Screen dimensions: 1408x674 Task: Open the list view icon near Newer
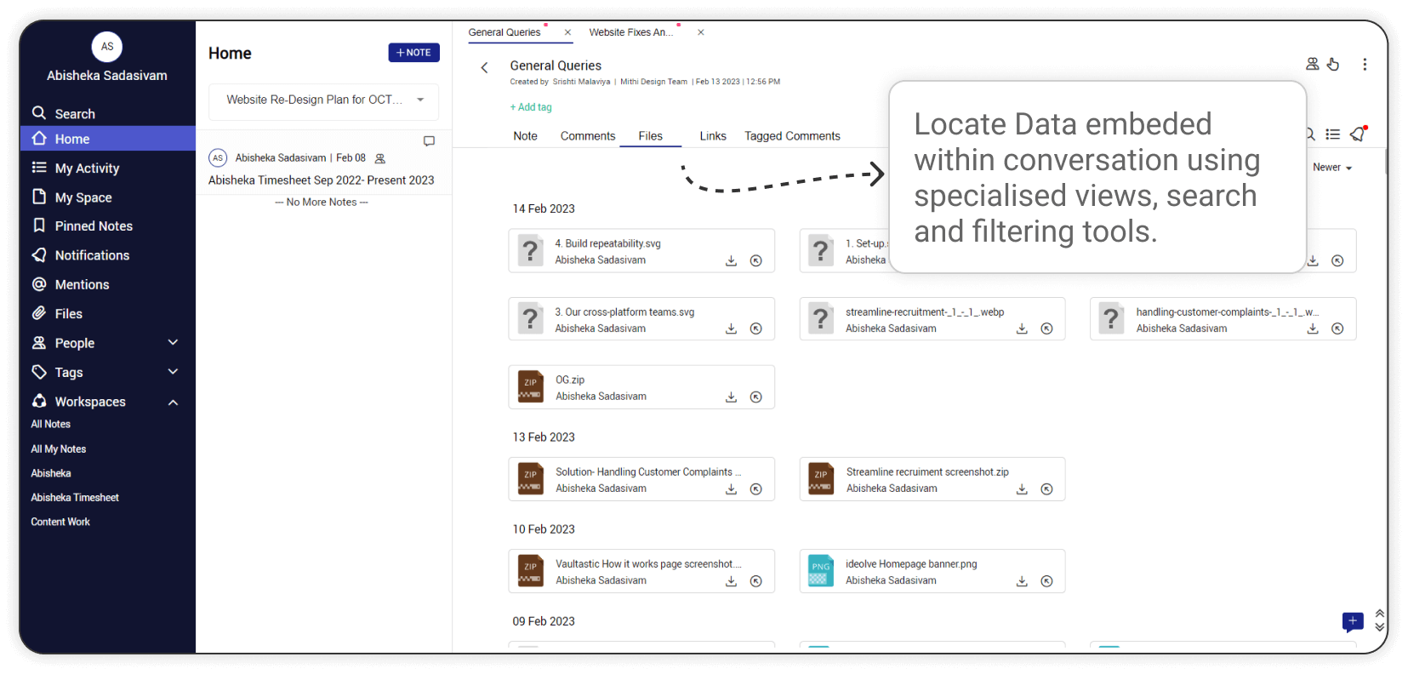pos(1333,134)
